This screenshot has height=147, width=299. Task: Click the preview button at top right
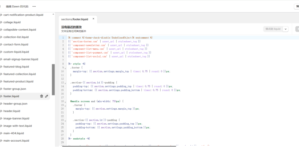296,6
